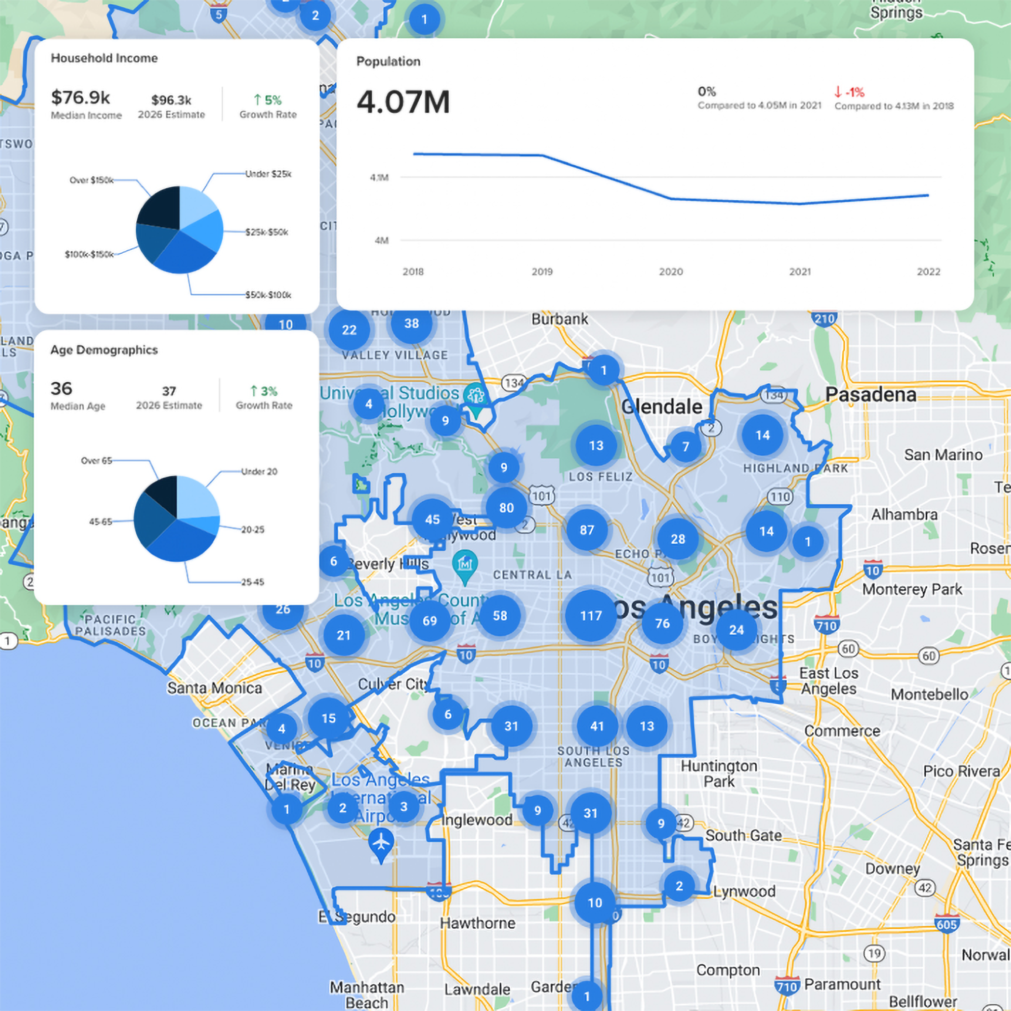Click the 2020 point on the population trend line
Screen dimensions: 1011x1011
pyautogui.click(x=672, y=199)
